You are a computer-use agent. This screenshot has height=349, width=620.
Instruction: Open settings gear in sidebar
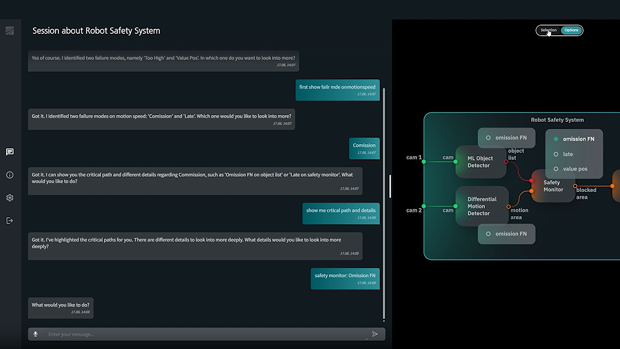[10, 198]
